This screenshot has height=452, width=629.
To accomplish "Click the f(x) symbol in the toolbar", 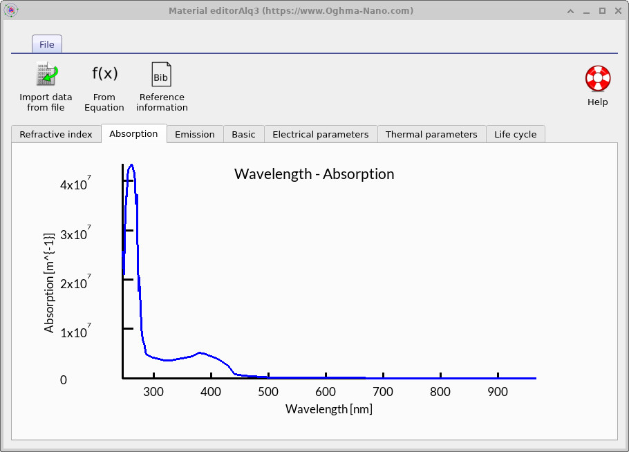I will (104, 72).
